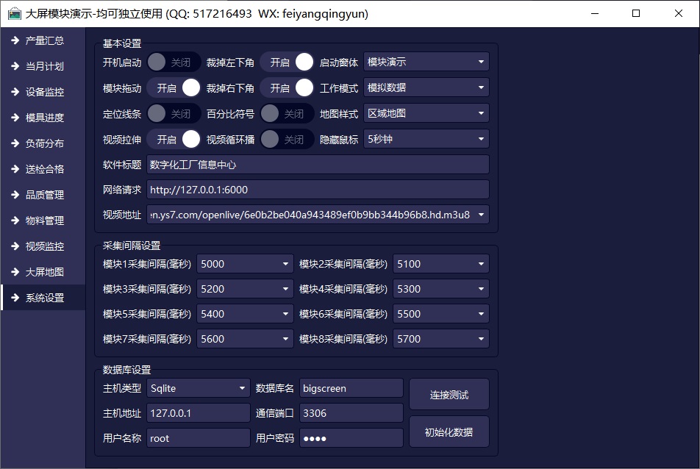Click the arrow icon next to 模具进度
Screen dimensions: 700x469
[14, 118]
